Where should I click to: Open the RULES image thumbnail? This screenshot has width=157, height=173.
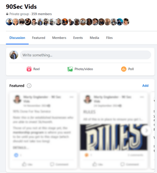click(x=114, y=137)
